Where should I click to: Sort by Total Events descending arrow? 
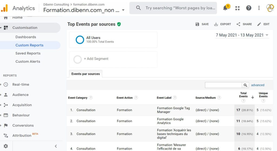253,97
